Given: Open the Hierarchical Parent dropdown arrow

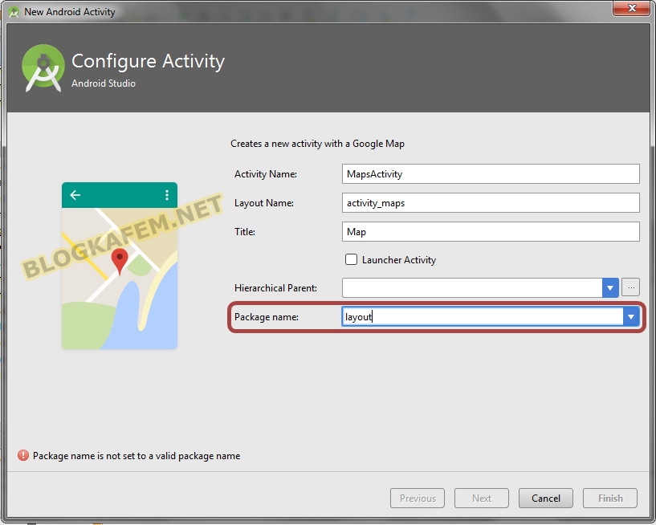Looking at the screenshot, I should coord(610,288).
